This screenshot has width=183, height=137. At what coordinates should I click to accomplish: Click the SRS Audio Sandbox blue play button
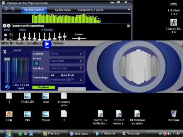(x=47, y=44)
